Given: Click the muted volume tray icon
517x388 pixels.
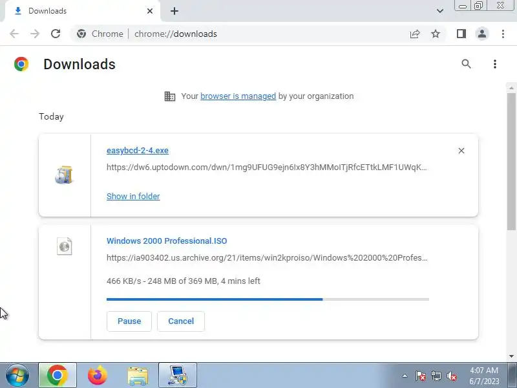Looking at the screenshot, I should [452, 376].
